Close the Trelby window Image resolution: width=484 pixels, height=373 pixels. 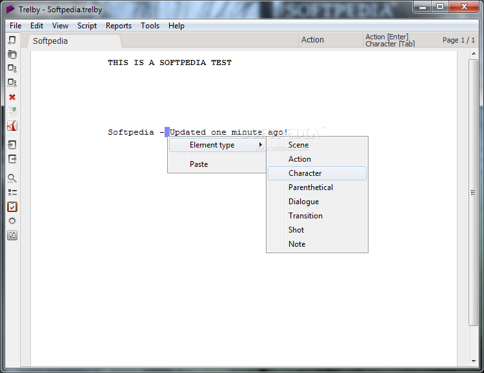click(x=464, y=7)
